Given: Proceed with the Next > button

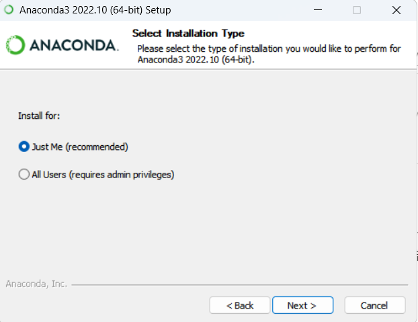Looking at the screenshot, I should (x=302, y=305).
